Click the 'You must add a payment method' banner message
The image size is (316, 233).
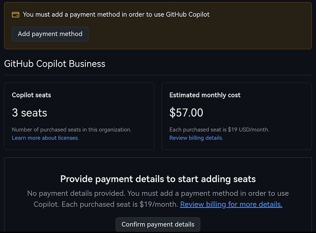point(116,14)
